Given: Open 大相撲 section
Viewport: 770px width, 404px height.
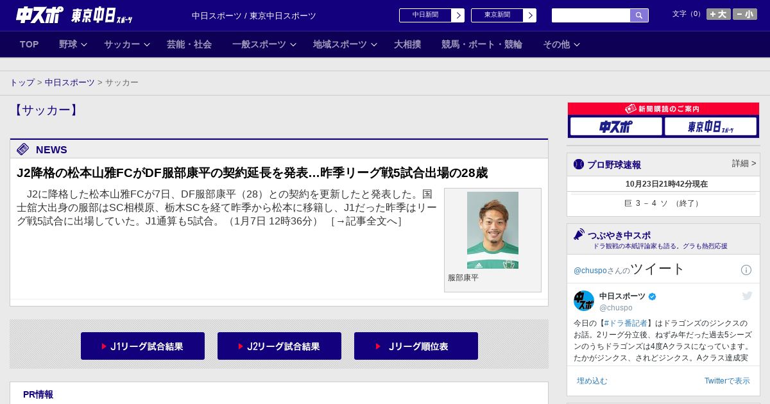Looking at the screenshot, I should click(407, 44).
